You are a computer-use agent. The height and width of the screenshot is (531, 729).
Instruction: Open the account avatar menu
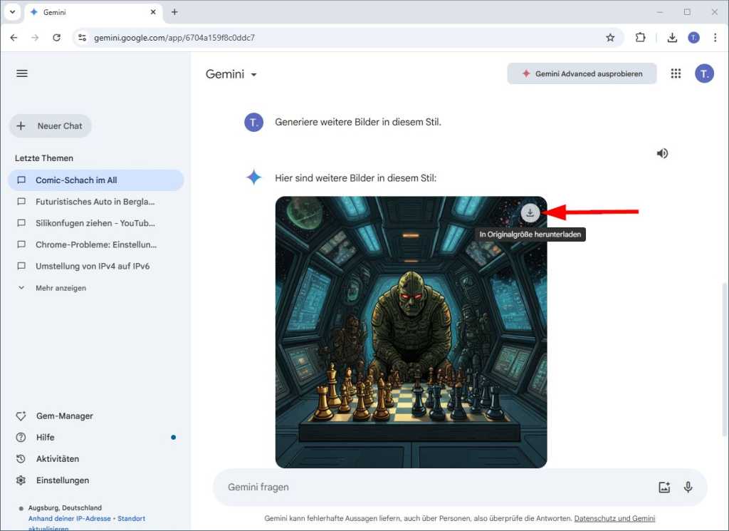click(x=704, y=73)
